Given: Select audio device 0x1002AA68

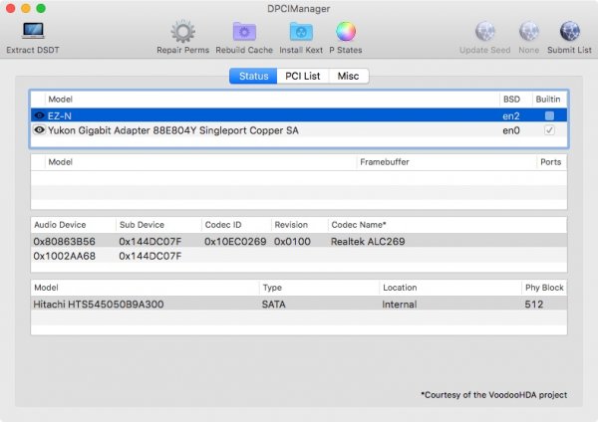Looking at the screenshot, I should point(64,256).
